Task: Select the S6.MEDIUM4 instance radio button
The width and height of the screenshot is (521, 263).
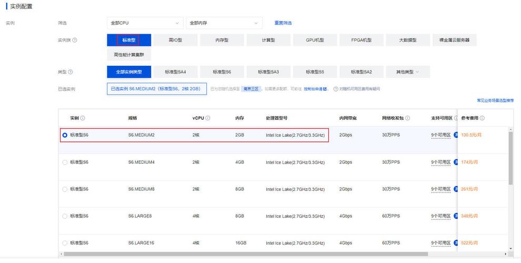Action: tap(65, 162)
